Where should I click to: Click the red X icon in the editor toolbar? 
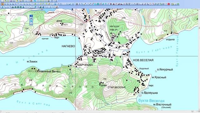(169, 4)
